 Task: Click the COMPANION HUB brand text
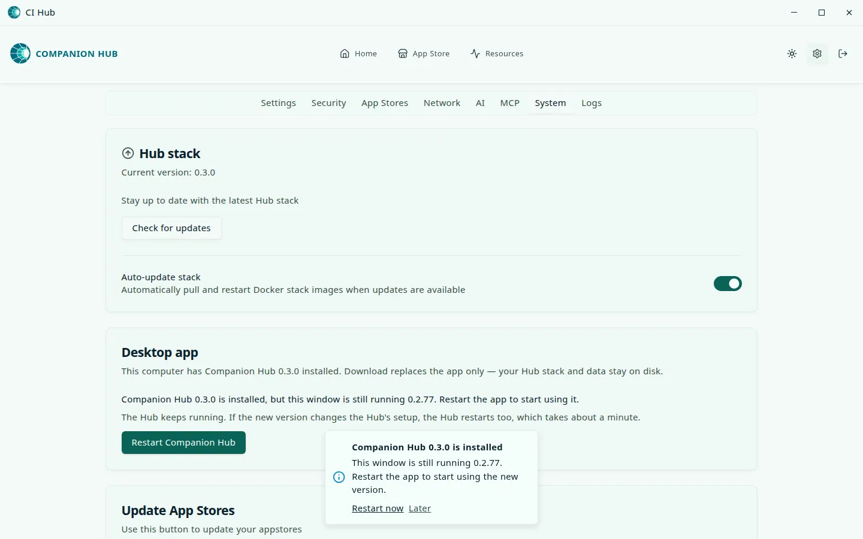(x=77, y=53)
